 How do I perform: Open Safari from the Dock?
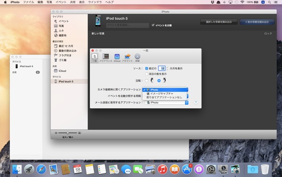[41, 169]
